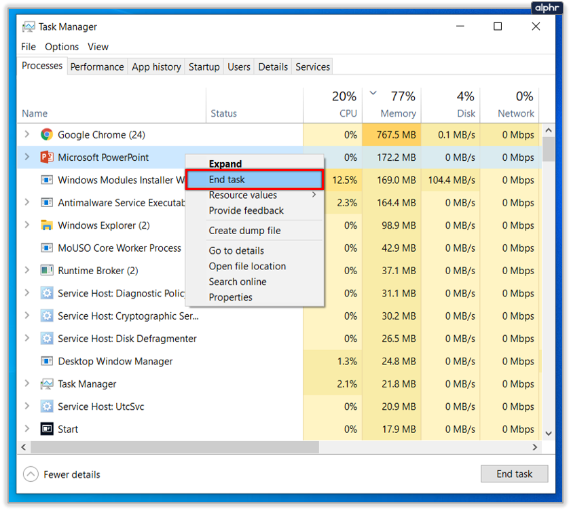The height and width of the screenshot is (511, 571).
Task: Expand the Windows Explorer process group
Action: click(x=27, y=225)
